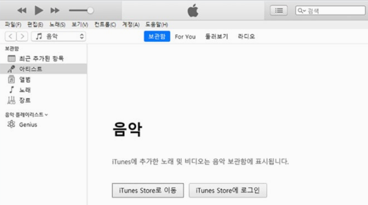This screenshot has height=205, width=368.
Task: Click the calendar icon for 최근 추가된 항목
Action: tap(11, 58)
